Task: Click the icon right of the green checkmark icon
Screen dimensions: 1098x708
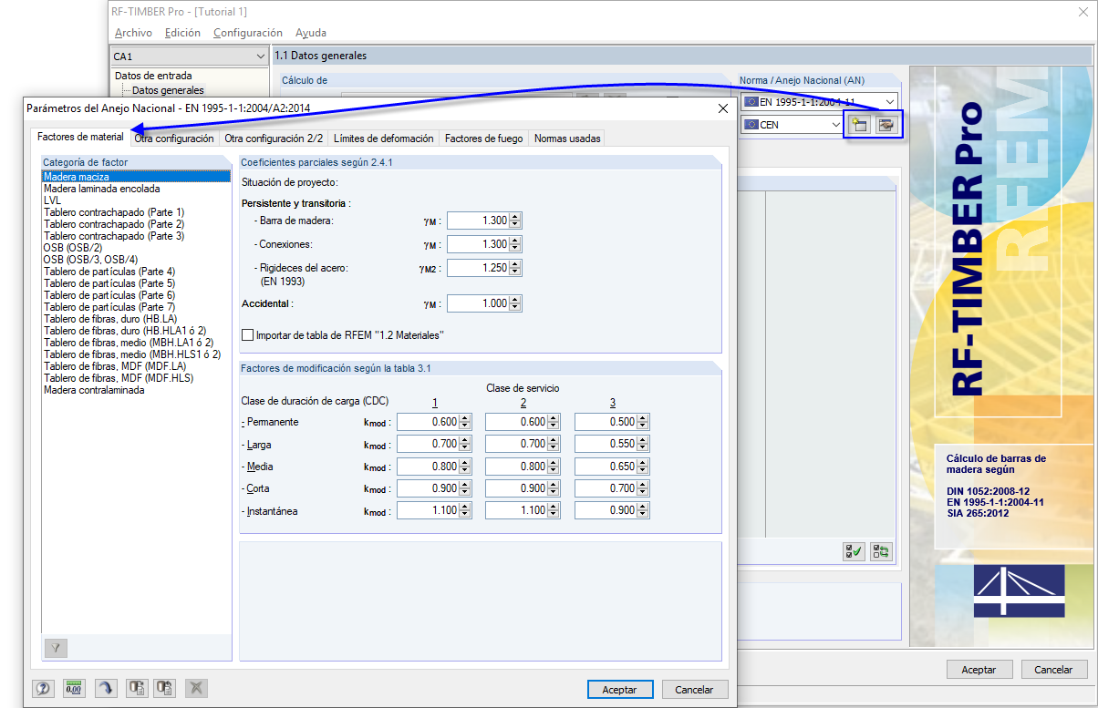Action: (881, 551)
